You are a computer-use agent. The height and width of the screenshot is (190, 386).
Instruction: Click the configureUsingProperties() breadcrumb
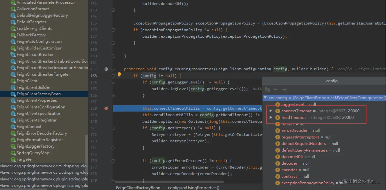[x=194, y=188]
